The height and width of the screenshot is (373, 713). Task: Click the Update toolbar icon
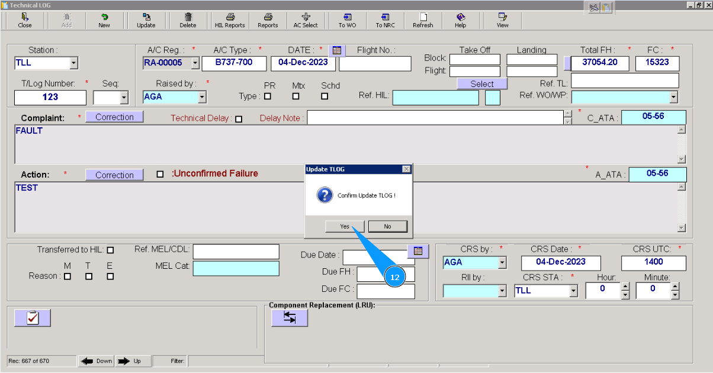click(146, 20)
